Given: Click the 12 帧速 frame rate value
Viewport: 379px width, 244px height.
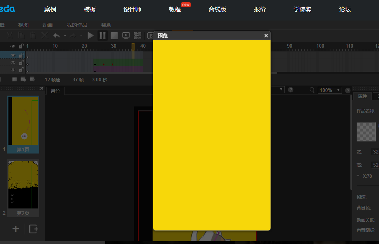Looking at the screenshot, I should pyautogui.click(x=52, y=80).
